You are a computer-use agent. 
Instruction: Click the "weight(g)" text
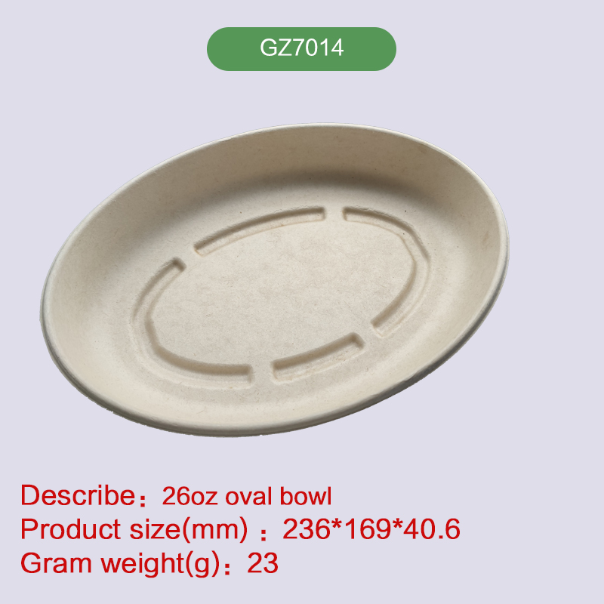click(x=160, y=565)
